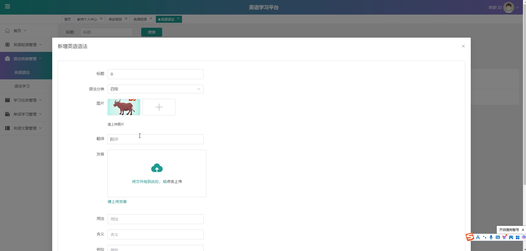Close the 英语语法 tab
The height and width of the screenshot is (251, 526).
(178, 18)
